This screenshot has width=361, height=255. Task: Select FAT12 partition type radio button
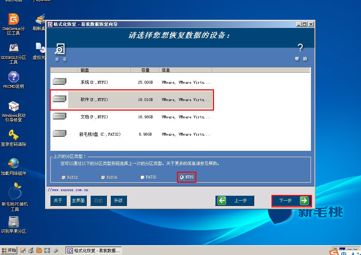tap(63, 177)
